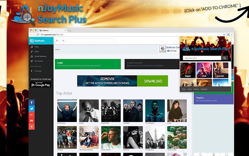
Task: Click the home icon in extension popup
Action: pos(227,40)
